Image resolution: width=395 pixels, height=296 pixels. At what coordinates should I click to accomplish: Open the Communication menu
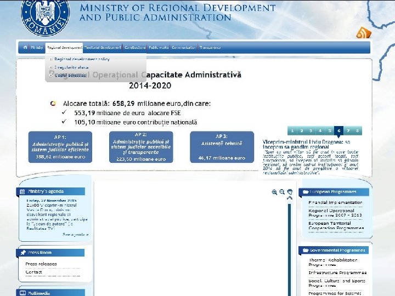(184, 47)
